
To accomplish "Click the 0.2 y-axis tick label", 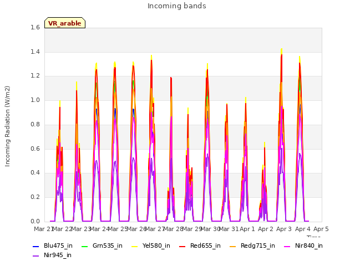I will pyautogui.click(x=35, y=197).
